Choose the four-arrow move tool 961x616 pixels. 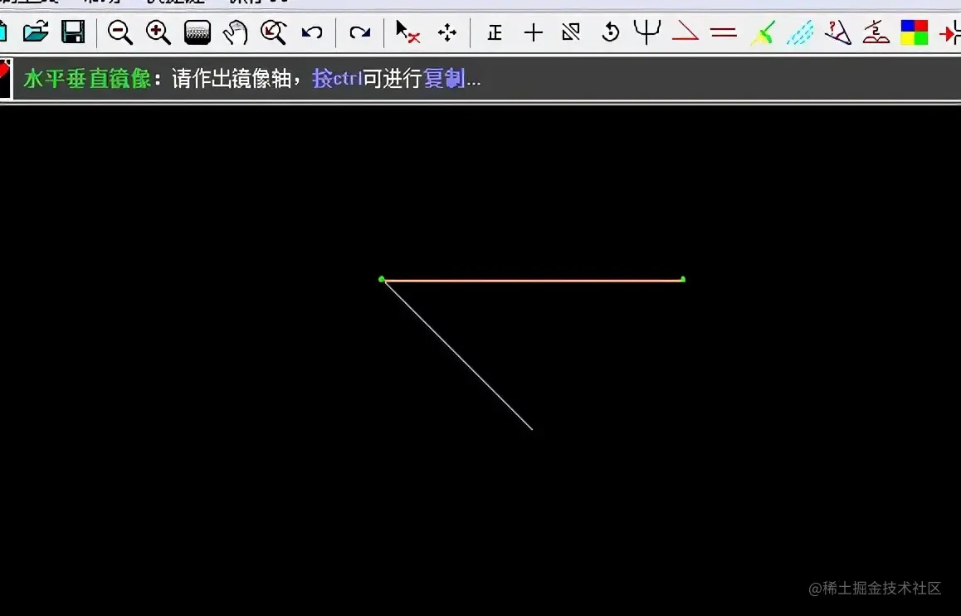point(447,32)
